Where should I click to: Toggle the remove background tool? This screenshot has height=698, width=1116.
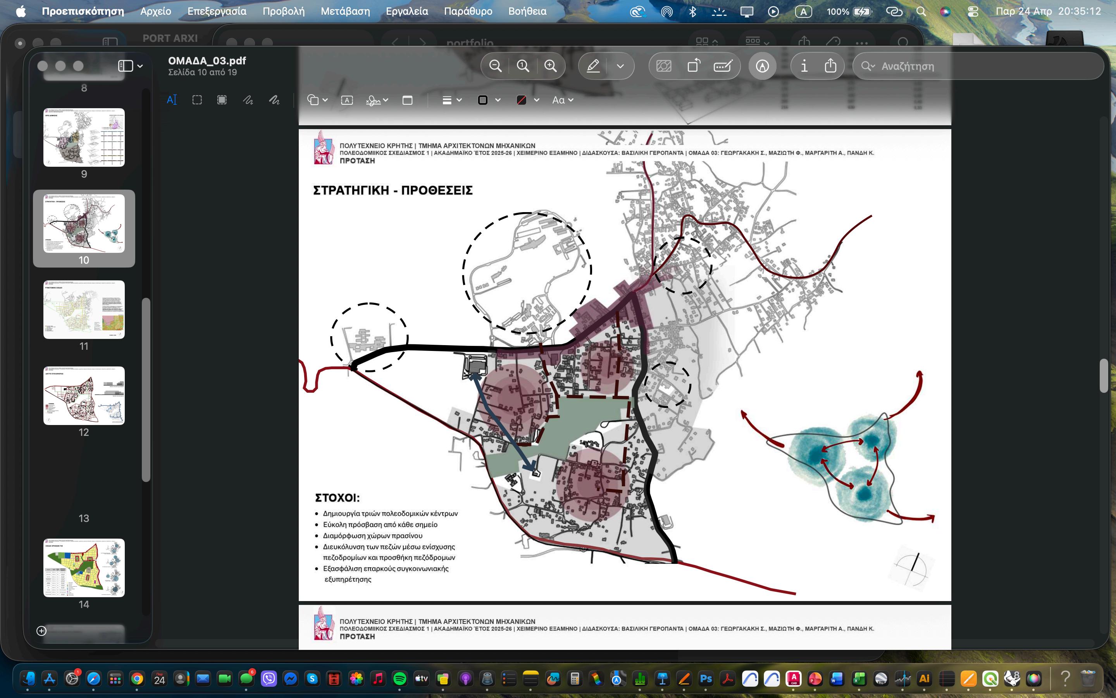(664, 66)
